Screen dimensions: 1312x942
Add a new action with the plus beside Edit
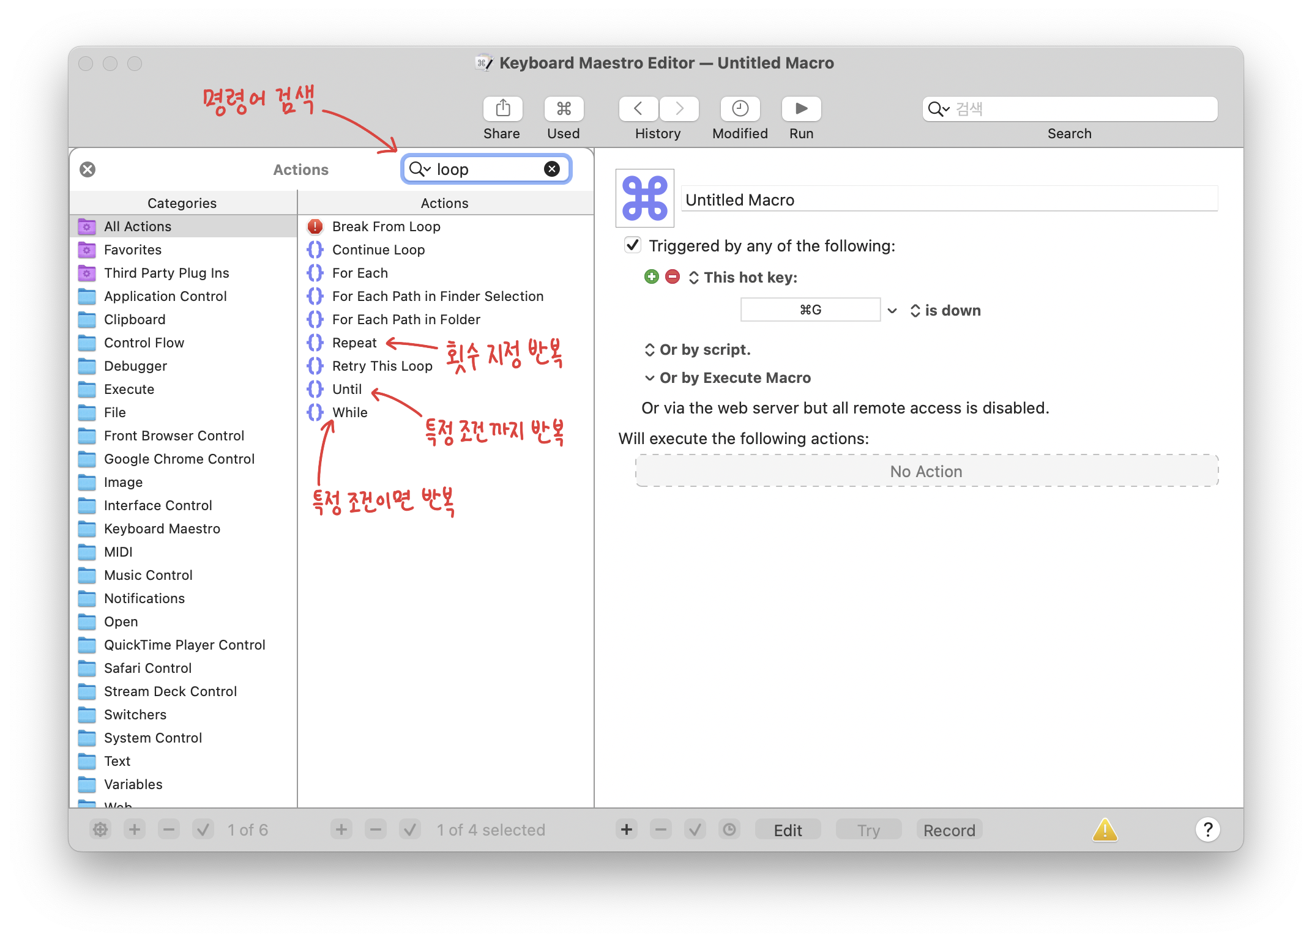[627, 829]
